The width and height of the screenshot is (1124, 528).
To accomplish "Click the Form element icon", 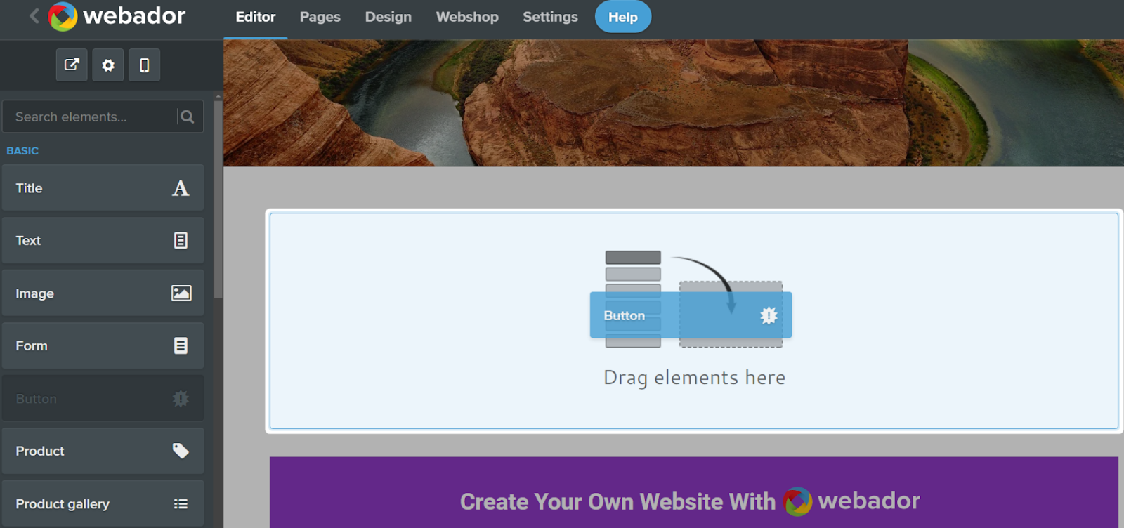I will pyautogui.click(x=181, y=345).
